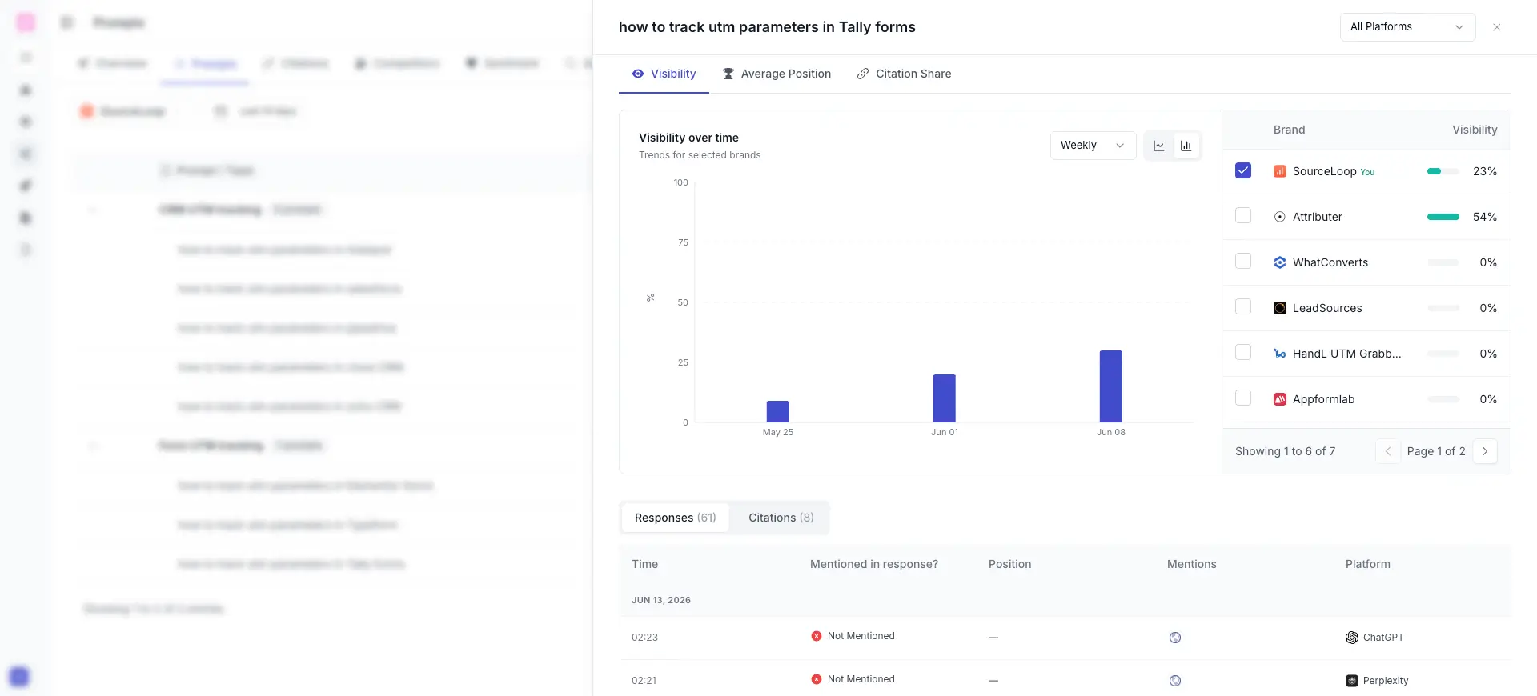The image size is (1537, 696).
Task: Open mentions icon in 02:23 row
Action: [x=1175, y=638]
